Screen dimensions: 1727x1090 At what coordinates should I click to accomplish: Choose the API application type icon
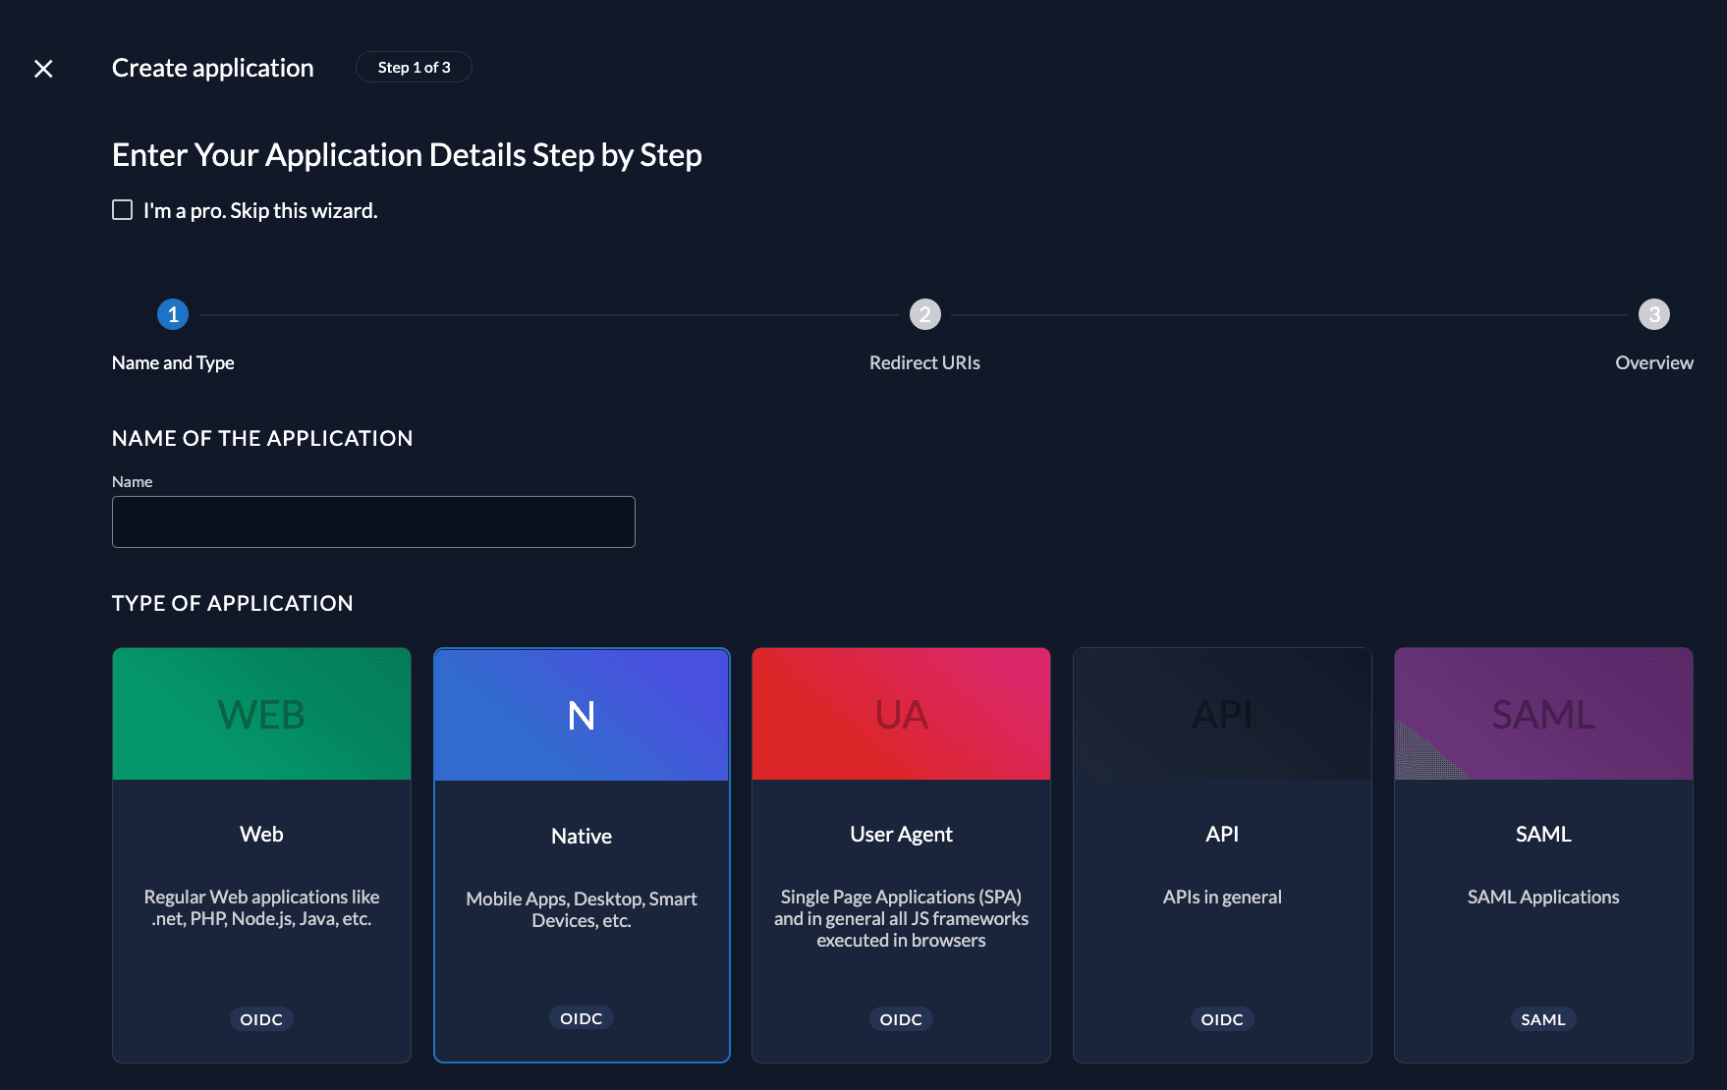click(1221, 713)
